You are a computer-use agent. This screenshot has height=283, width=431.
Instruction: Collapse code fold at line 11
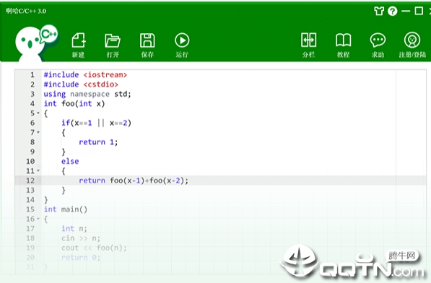(38, 170)
